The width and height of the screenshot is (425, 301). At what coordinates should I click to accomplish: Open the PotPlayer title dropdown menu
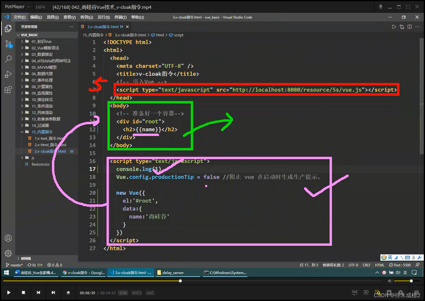[17, 6]
